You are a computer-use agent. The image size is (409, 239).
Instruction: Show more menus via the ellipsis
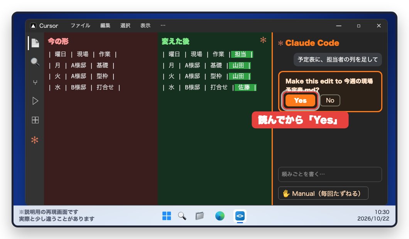tap(163, 25)
